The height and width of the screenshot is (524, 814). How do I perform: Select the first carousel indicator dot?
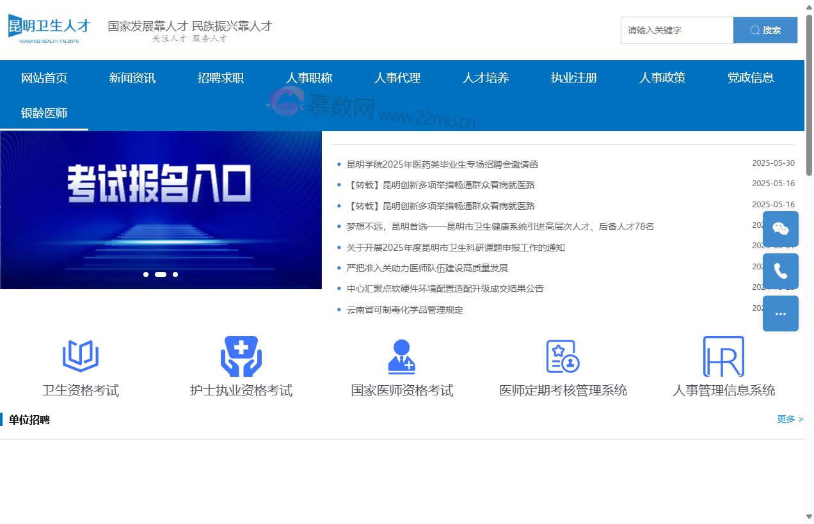click(146, 274)
